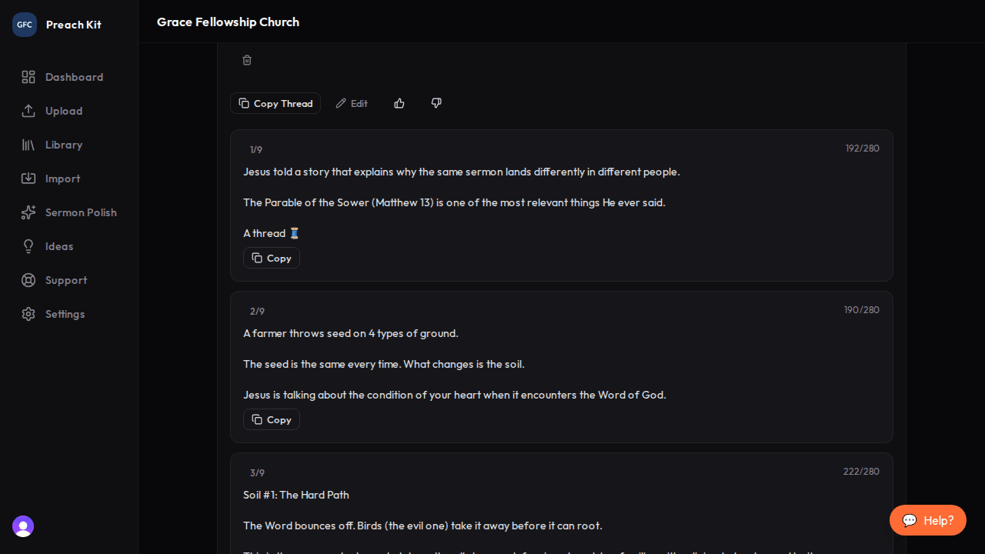Click the user profile avatar

pyautogui.click(x=23, y=526)
